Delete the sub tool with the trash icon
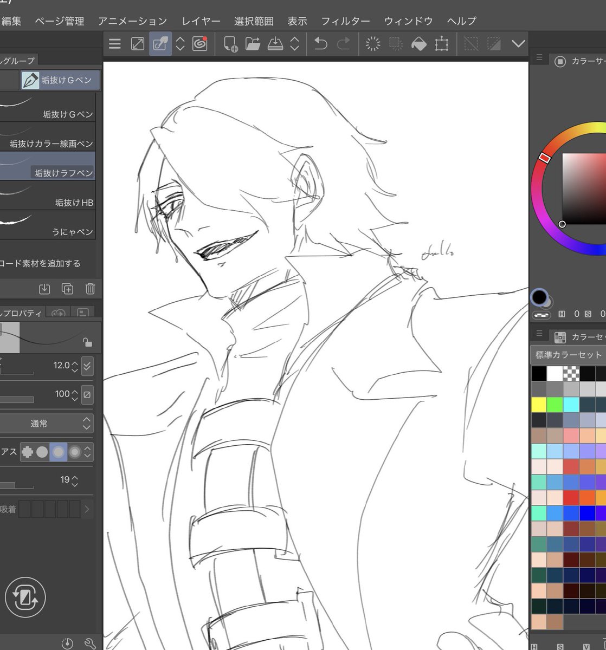The image size is (606, 650). (x=91, y=289)
